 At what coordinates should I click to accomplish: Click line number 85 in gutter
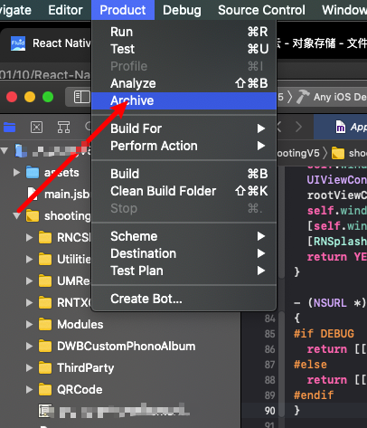click(269, 334)
